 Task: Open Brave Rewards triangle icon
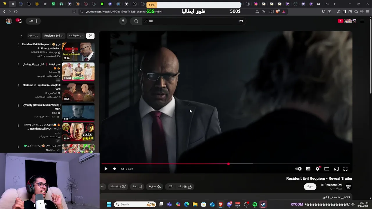pos(284,12)
